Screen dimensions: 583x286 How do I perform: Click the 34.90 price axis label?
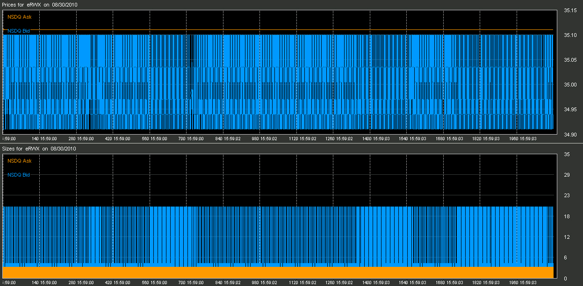coord(571,135)
